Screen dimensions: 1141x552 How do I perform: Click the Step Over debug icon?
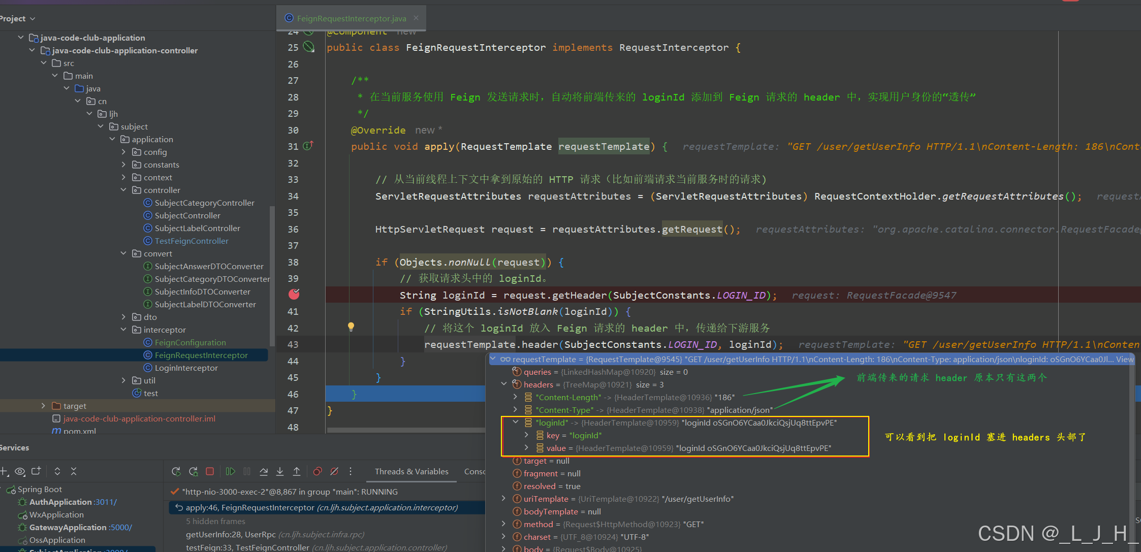264,471
